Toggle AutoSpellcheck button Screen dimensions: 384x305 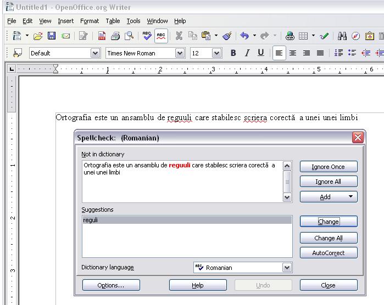click(161, 36)
